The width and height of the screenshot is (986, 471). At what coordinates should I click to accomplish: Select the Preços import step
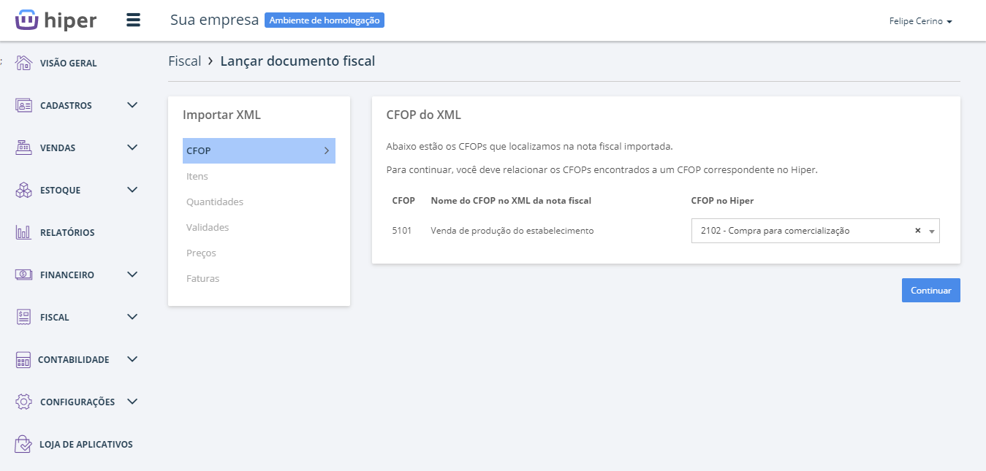259,253
